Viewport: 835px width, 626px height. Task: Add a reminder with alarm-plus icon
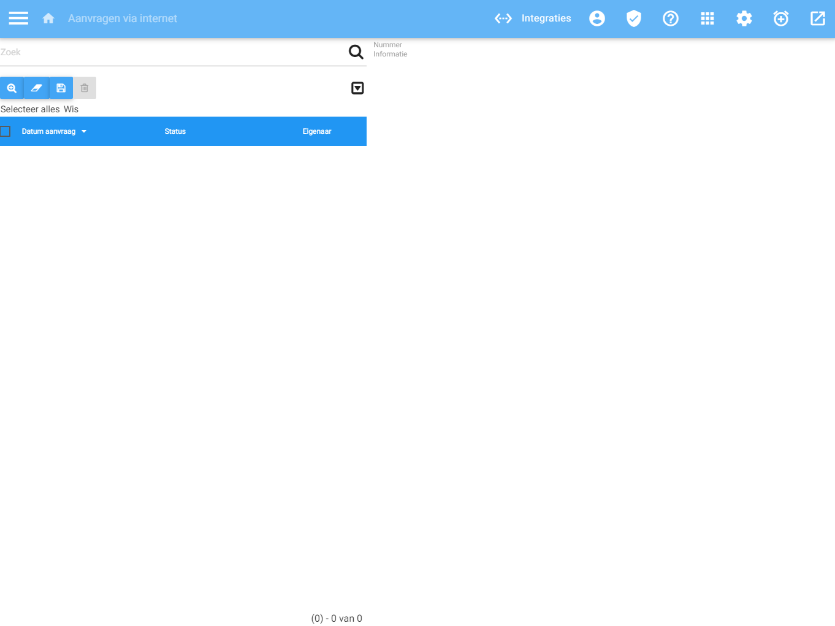tap(780, 18)
